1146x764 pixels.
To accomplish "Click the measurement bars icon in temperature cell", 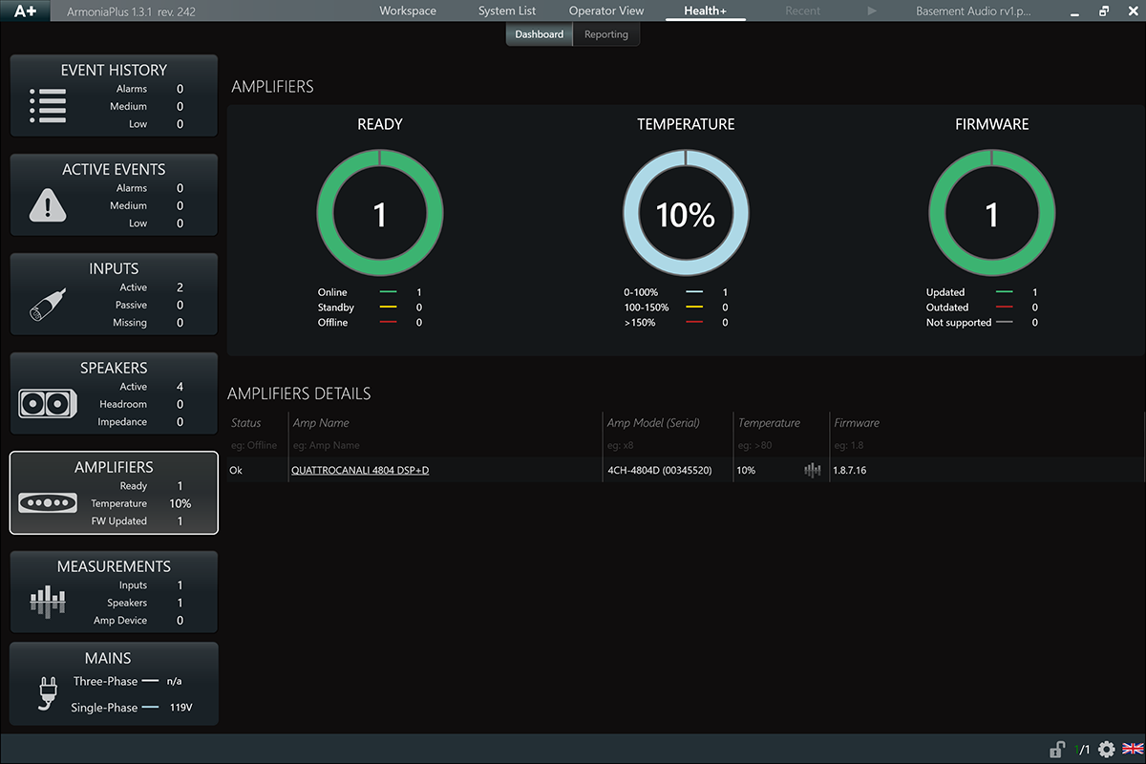I will pyautogui.click(x=813, y=471).
